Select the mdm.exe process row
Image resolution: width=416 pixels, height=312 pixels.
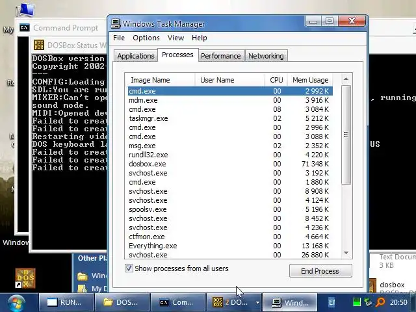pos(230,100)
